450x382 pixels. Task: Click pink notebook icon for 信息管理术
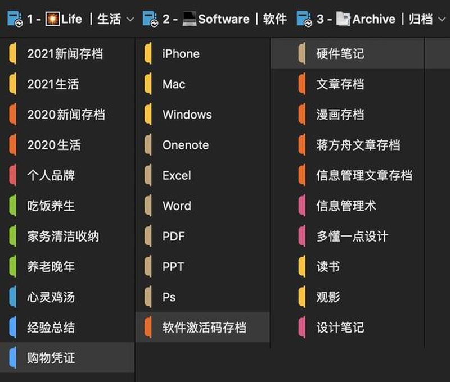302,206
